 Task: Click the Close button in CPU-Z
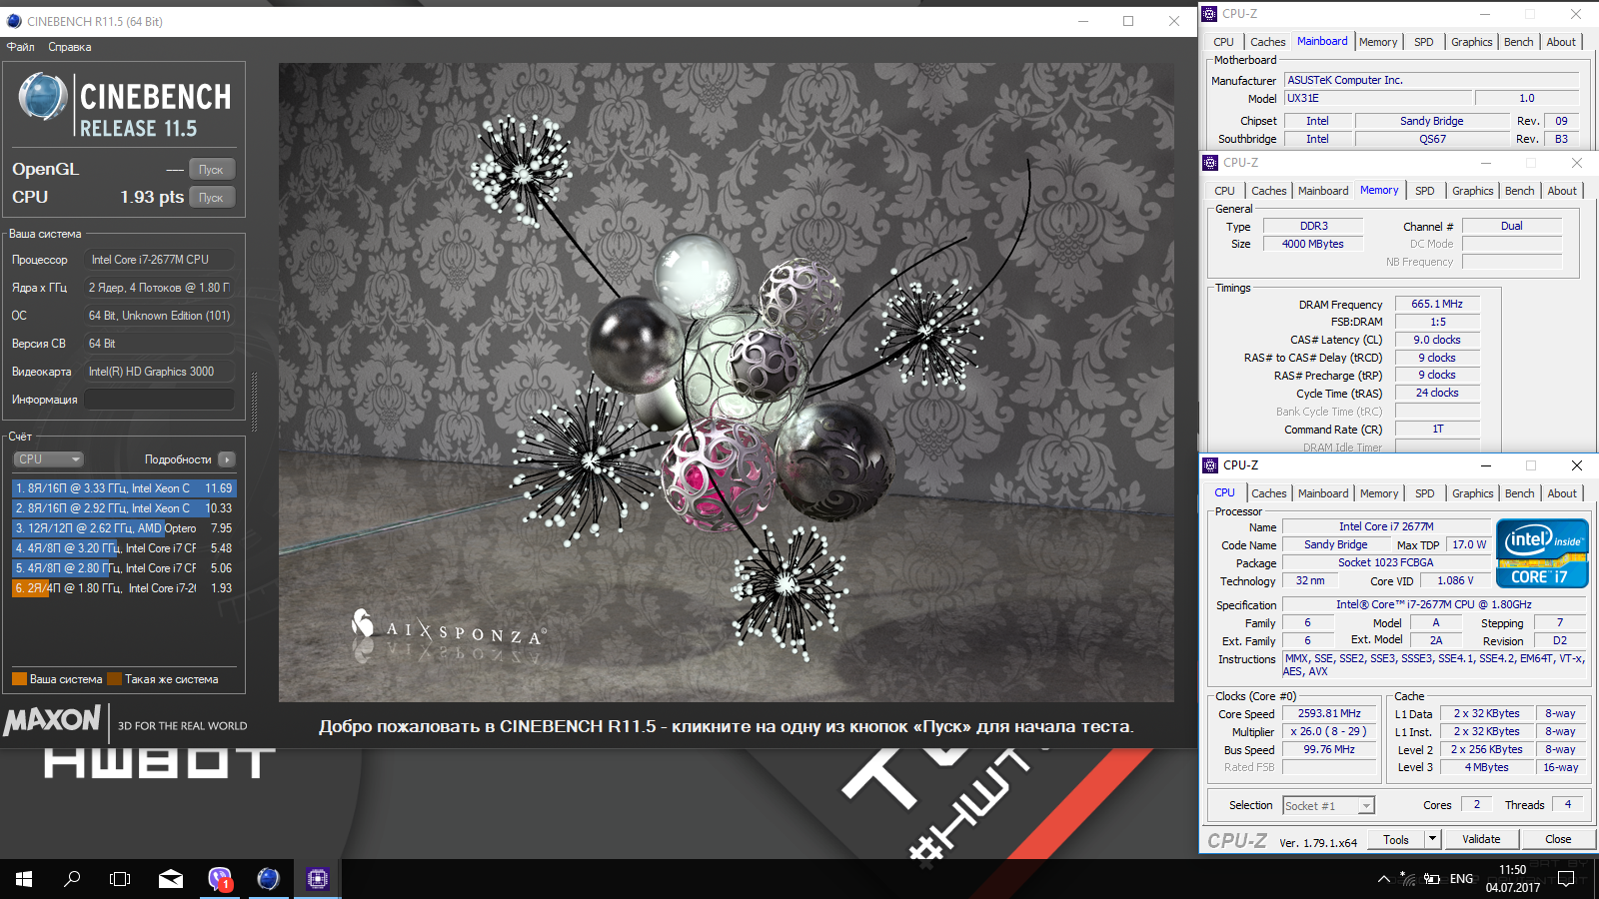pos(1558,839)
